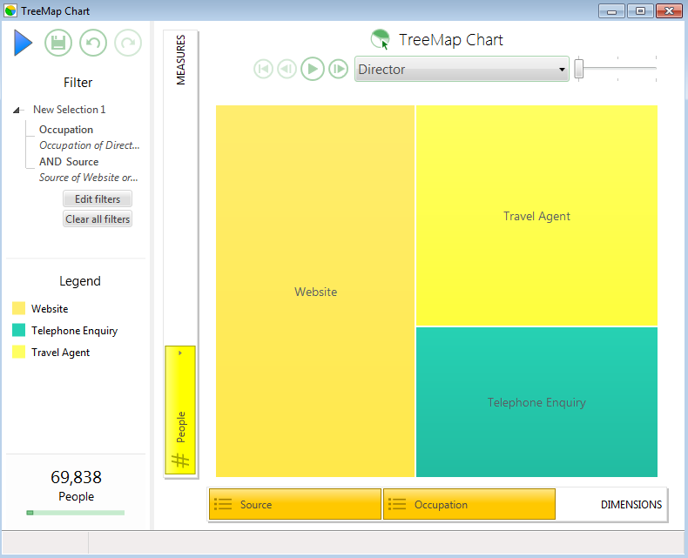Select the Source dimension tab
Viewport: 688px width, 558px height.
click(x=295, y=505)
